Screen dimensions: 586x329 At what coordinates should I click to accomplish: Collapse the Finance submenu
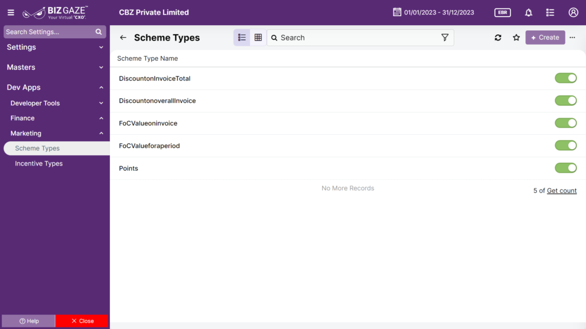click(x=56, y=118)
